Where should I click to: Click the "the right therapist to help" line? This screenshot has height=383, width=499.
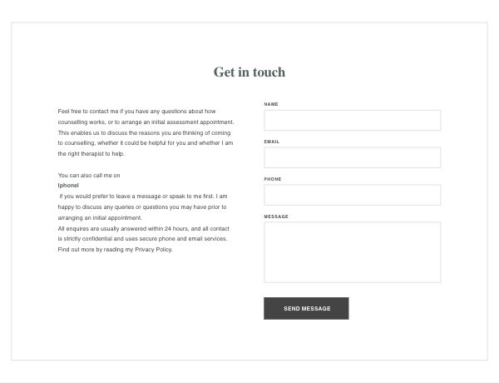pos(91,154)
